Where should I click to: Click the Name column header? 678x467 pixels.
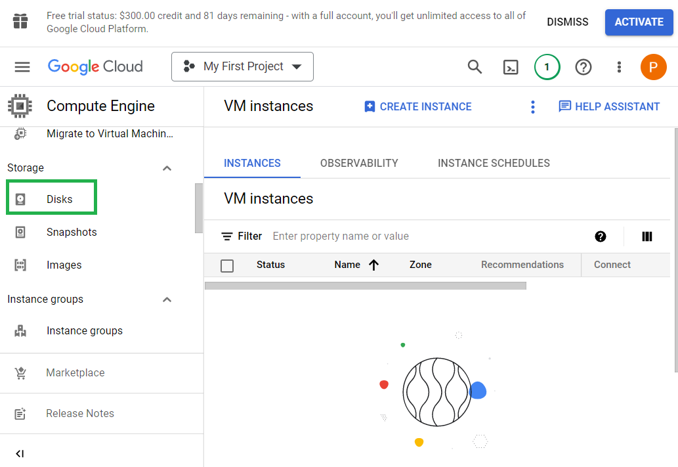[347, 265]
